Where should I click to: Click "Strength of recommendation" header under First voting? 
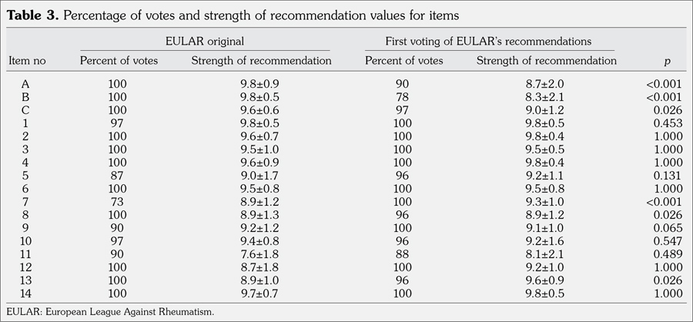(x=546, y=60)
